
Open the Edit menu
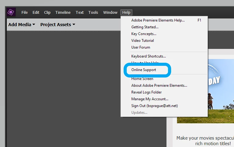point(36,13)
